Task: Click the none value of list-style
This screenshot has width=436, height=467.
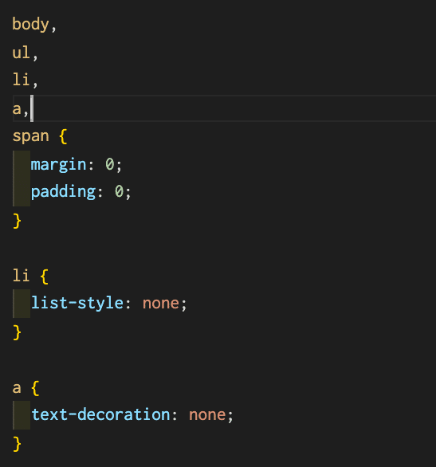Action: click(x=161, y=304)
